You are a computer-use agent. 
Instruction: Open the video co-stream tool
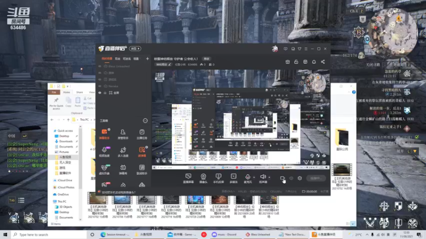(x=104, y=152)
